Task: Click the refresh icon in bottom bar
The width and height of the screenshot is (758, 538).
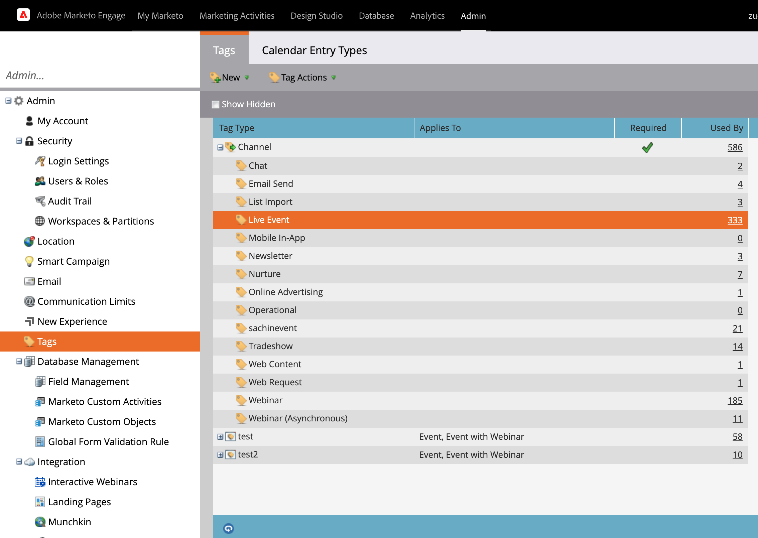Action: click(x=228, y=528)
